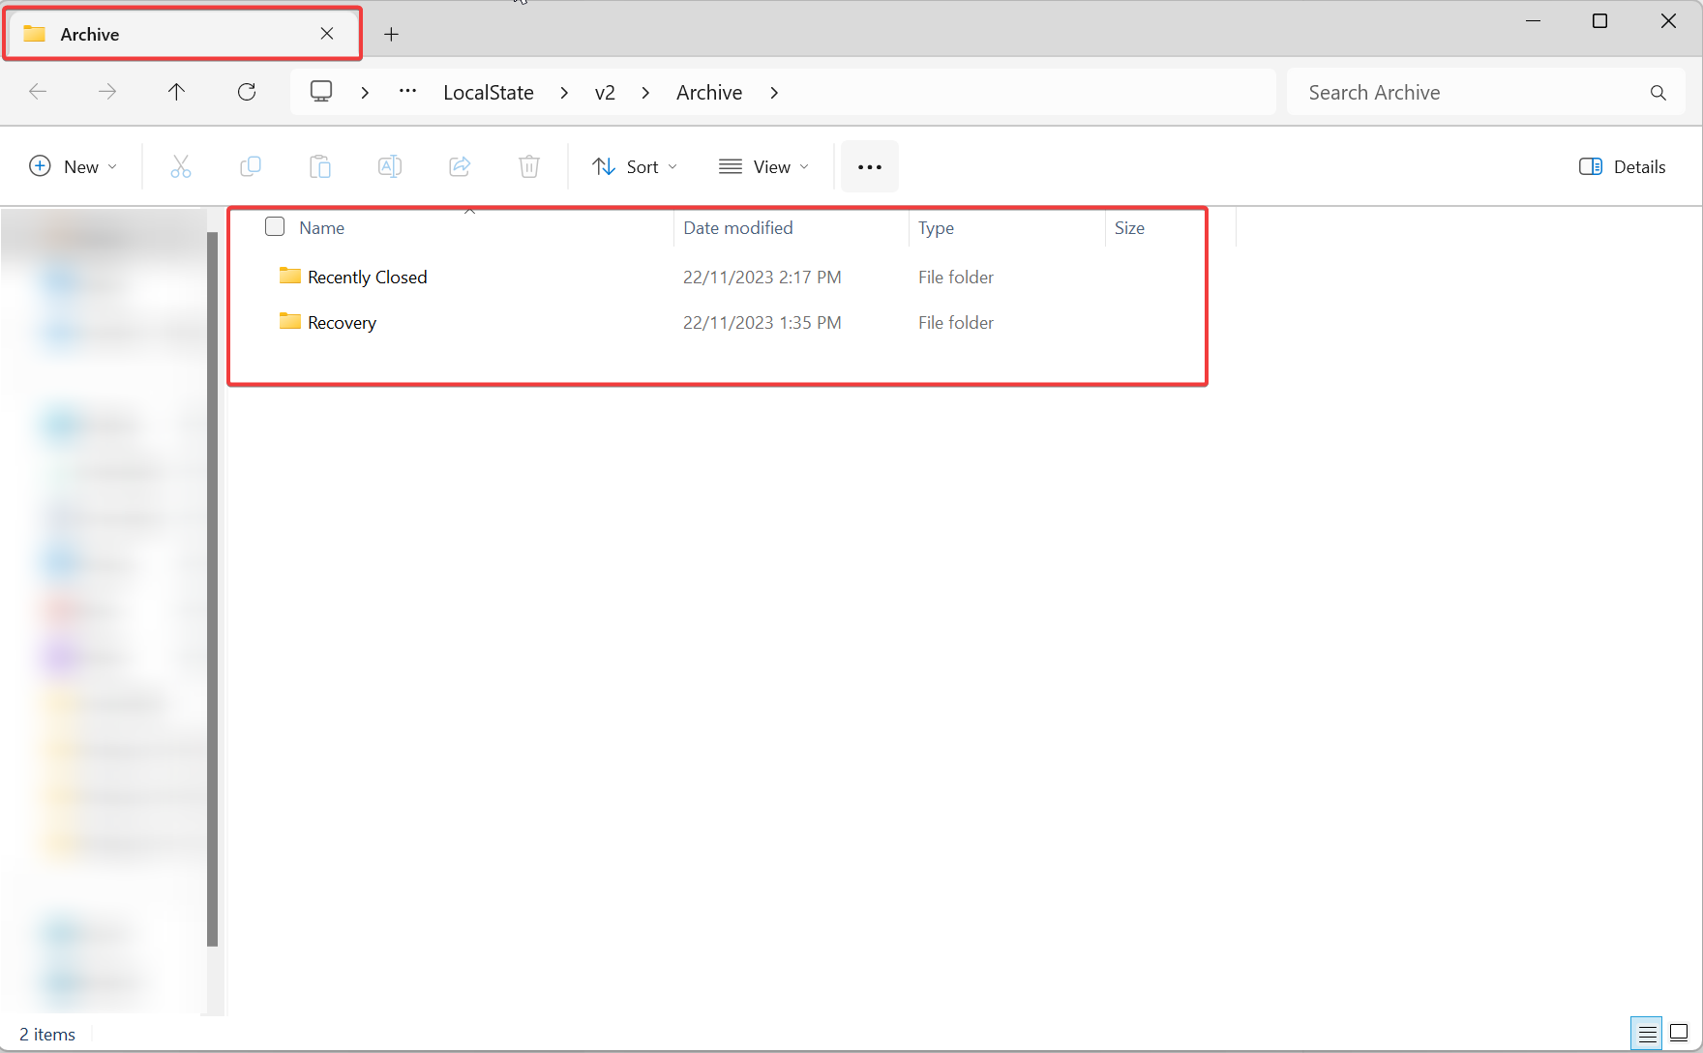Click the Rename icon in the toolbar

pyautogui.click(x=390, y=166)
